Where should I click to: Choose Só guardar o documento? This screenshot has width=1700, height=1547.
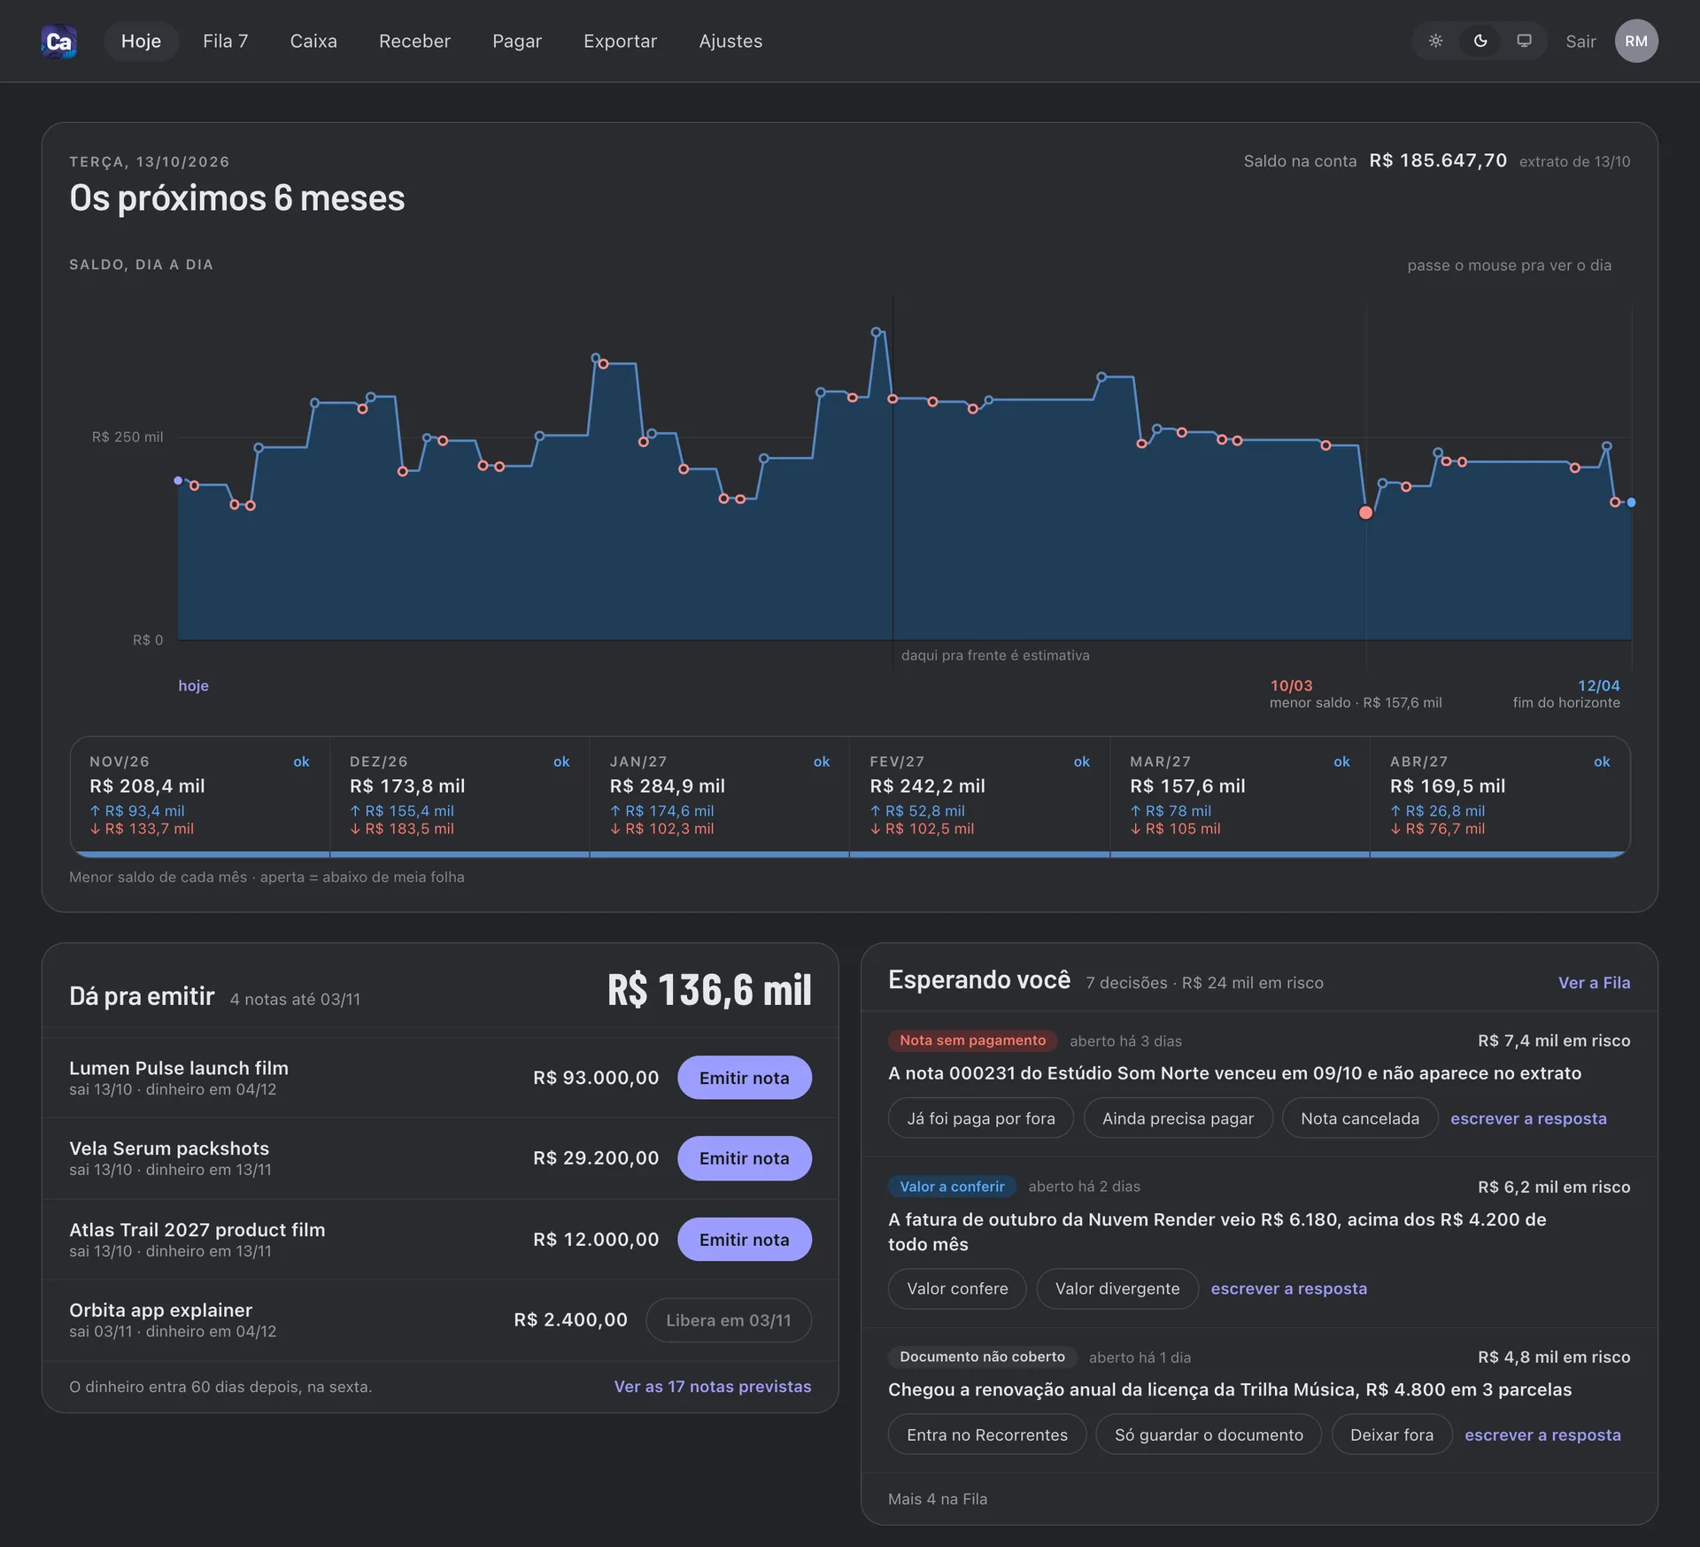pos(1208,1435)
